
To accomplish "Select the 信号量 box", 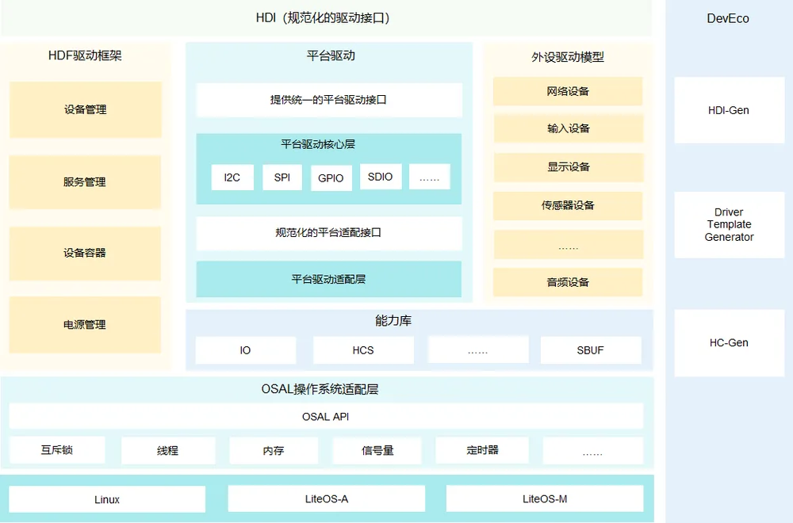I will point(377,450).
